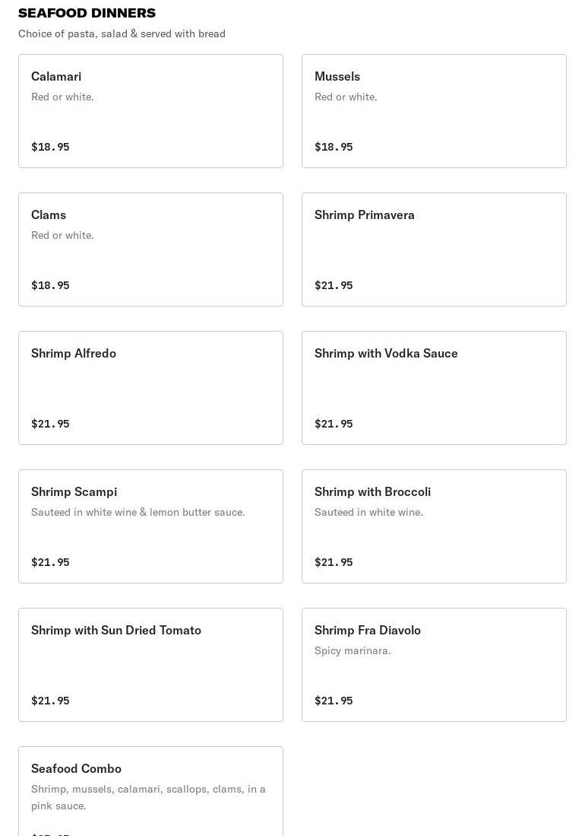Choose Shrimp with Sun Dried Tomato
The height and width of the screenshot is (836, 585).
click(x=150, y=665)
